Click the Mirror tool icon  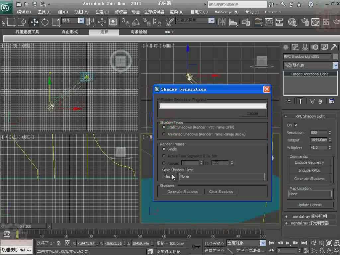pyautogui.click(x=222, y=22)
